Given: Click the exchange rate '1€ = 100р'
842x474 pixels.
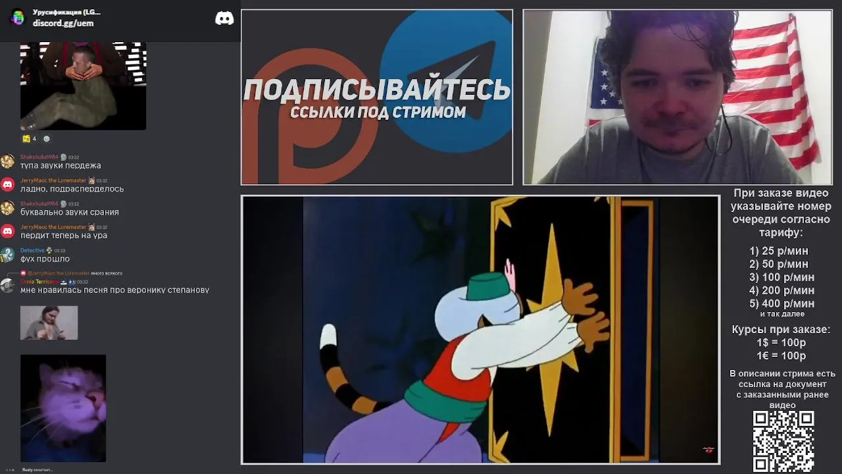Looking at the screenshot, I should (781, 355).
